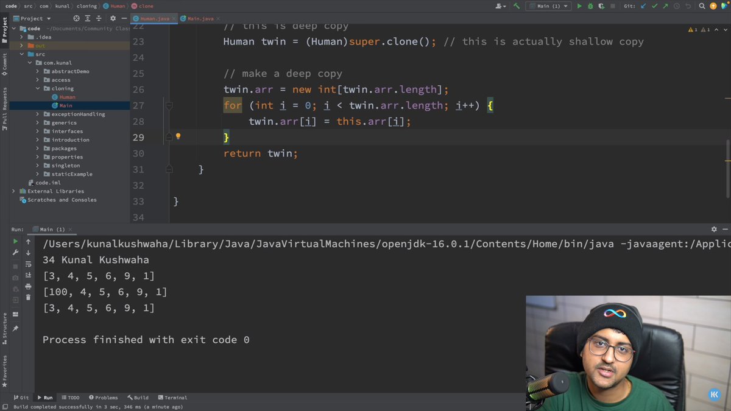731x411 pixels.
Task: Expand all items in the Project pane
Action: 87,18
